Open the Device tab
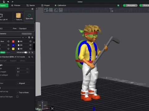The width and height of the screenshot is (149, 111). click(30, 6)
